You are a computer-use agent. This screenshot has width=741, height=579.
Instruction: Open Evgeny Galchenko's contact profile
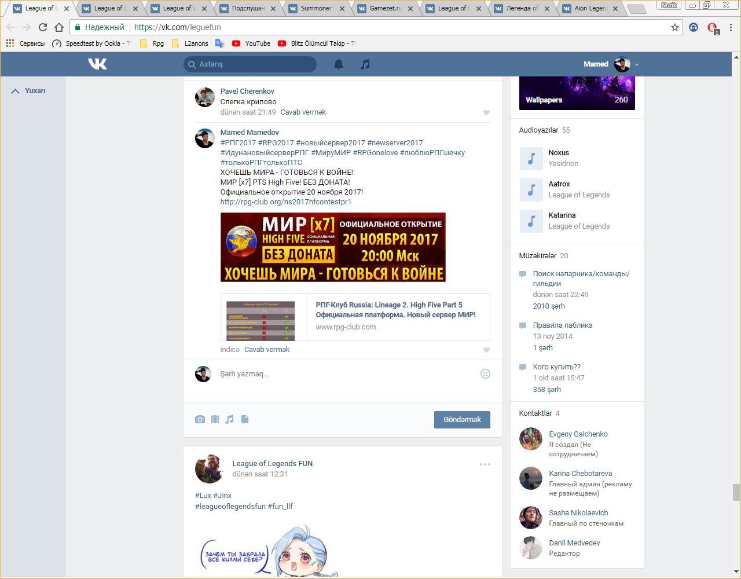click(578, 434)
